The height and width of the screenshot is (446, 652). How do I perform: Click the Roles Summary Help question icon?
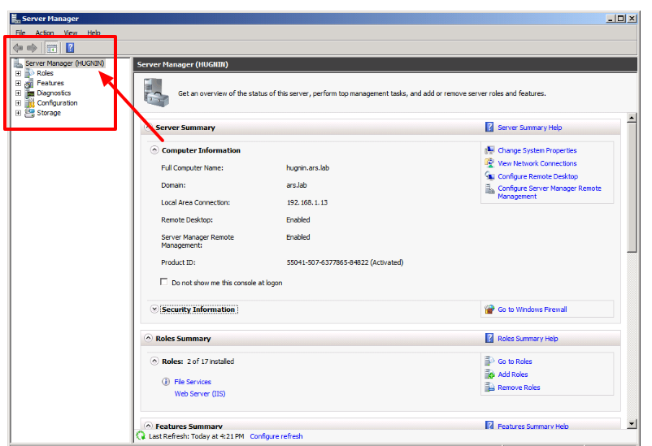(489, 338)
